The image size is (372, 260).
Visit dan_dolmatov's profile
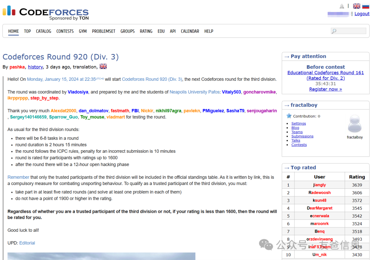pos(93,111)
